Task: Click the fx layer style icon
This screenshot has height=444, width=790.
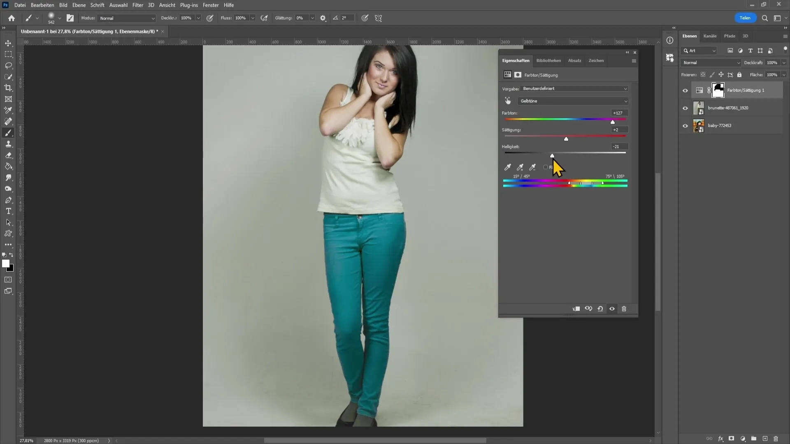Action: 720,439
